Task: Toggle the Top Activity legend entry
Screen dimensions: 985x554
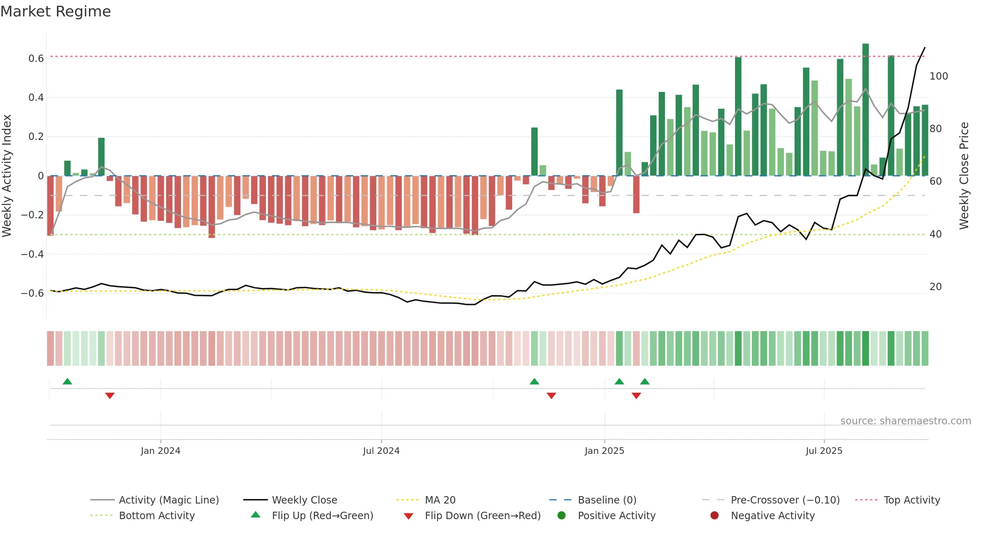Action: [898, 500]
